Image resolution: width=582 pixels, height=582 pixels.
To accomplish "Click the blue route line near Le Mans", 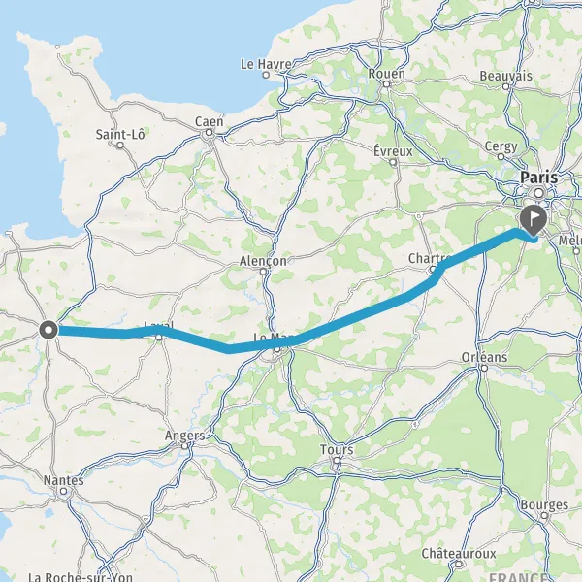I will 260,347.
